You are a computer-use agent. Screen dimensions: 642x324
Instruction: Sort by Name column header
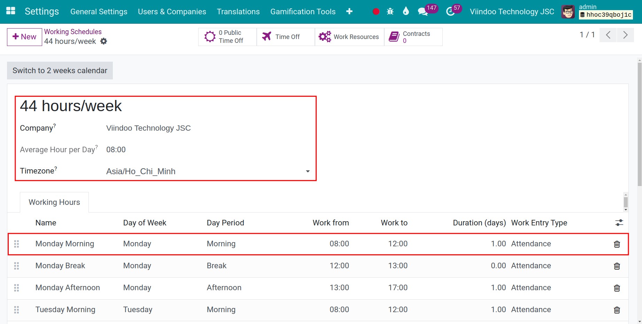[46, 223]
